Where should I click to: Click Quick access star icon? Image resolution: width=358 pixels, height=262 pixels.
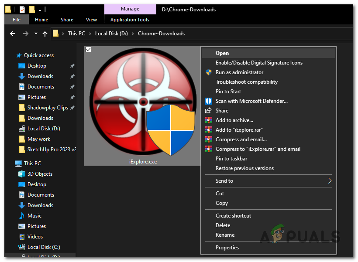(x=19, y=55)
